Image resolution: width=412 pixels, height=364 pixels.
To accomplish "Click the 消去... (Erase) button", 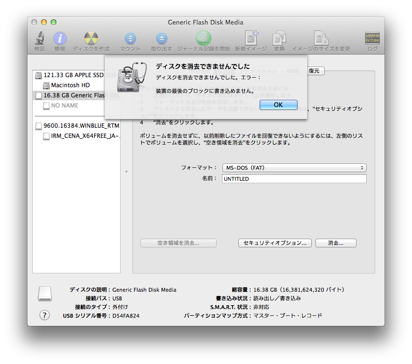I will pyautogui.click(x=336, y=243).
